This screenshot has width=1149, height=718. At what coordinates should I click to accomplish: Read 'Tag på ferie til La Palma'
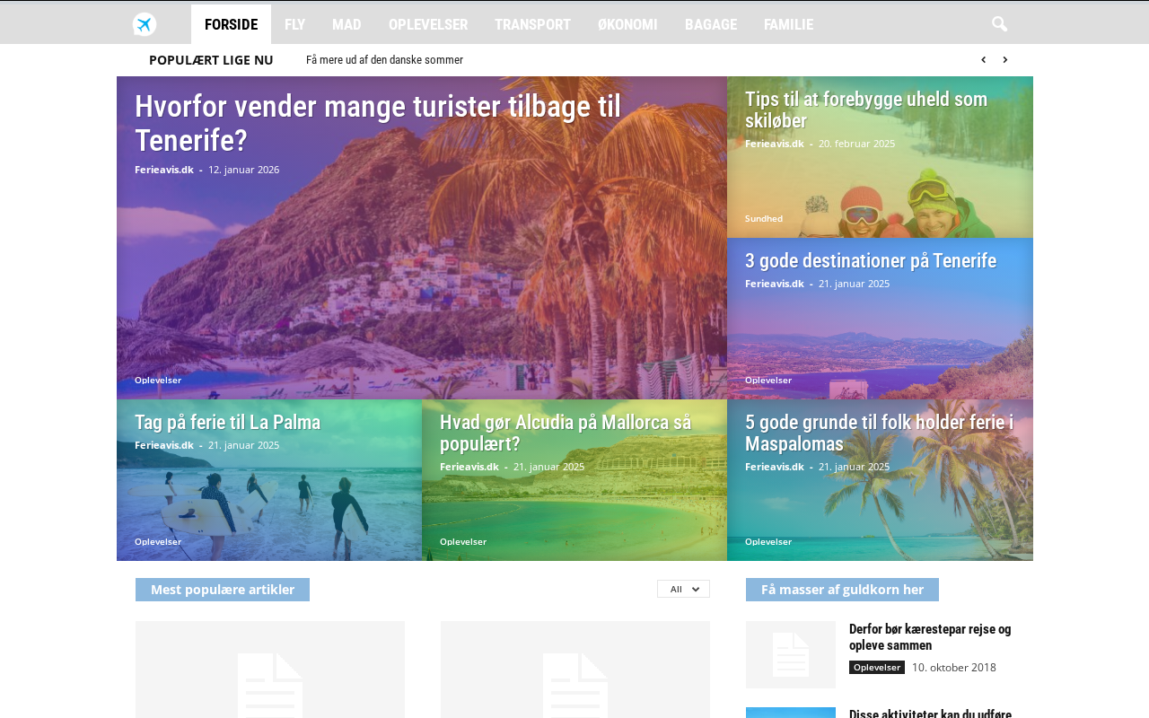tap(227, 422)
